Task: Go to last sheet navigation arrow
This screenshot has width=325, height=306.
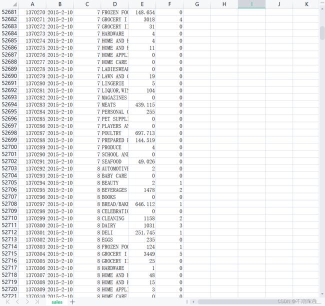Action: (37, 302)
